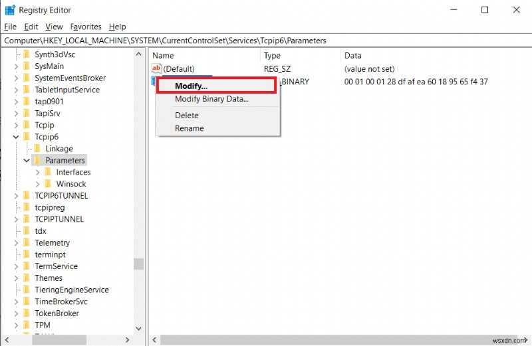Expand the Interfaces tree node
532x346 pixels.
[x=38, y=173]
